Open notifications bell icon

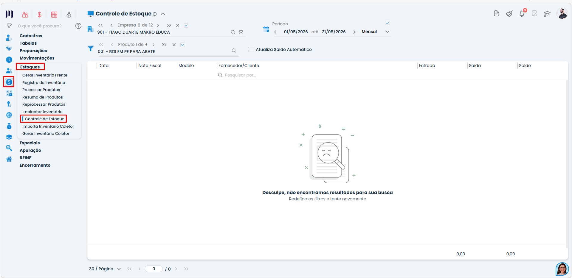[x=522, y=13]
